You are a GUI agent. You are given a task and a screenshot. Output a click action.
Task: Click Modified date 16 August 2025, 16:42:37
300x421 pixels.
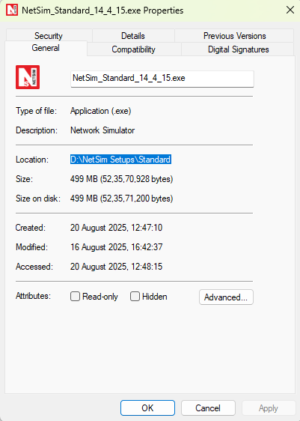117,247
